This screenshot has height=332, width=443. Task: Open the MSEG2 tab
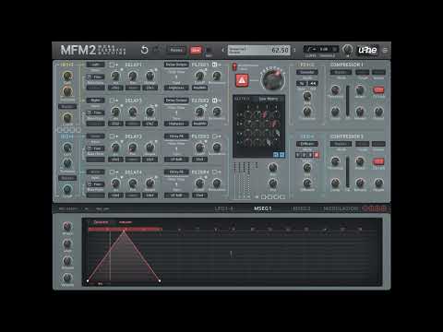pos(301,208)
